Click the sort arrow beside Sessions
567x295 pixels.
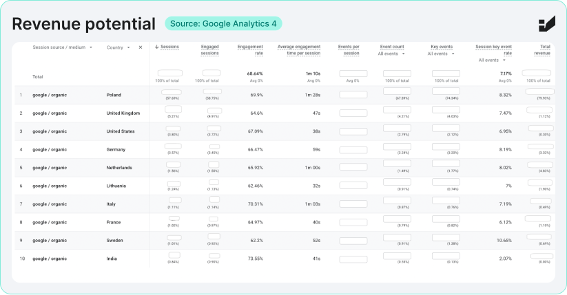156,47
